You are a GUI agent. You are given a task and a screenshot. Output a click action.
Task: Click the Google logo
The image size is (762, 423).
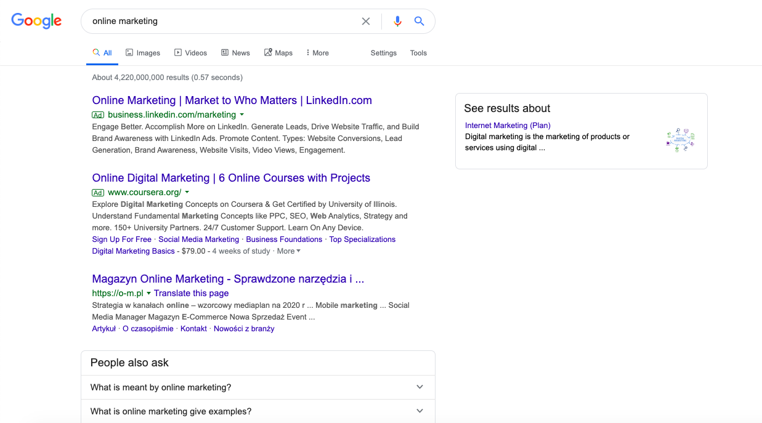pyautogui.click(x=36, y=20)
